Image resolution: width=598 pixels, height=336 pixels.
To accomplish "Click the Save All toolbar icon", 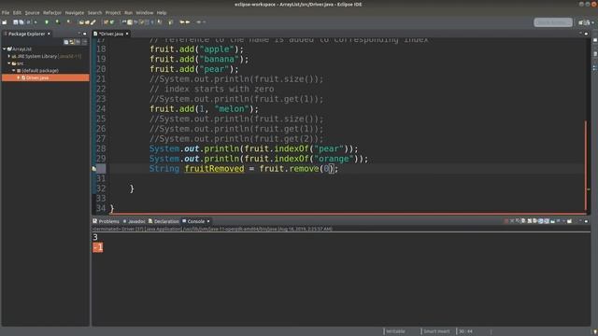I will coord(21,22).
